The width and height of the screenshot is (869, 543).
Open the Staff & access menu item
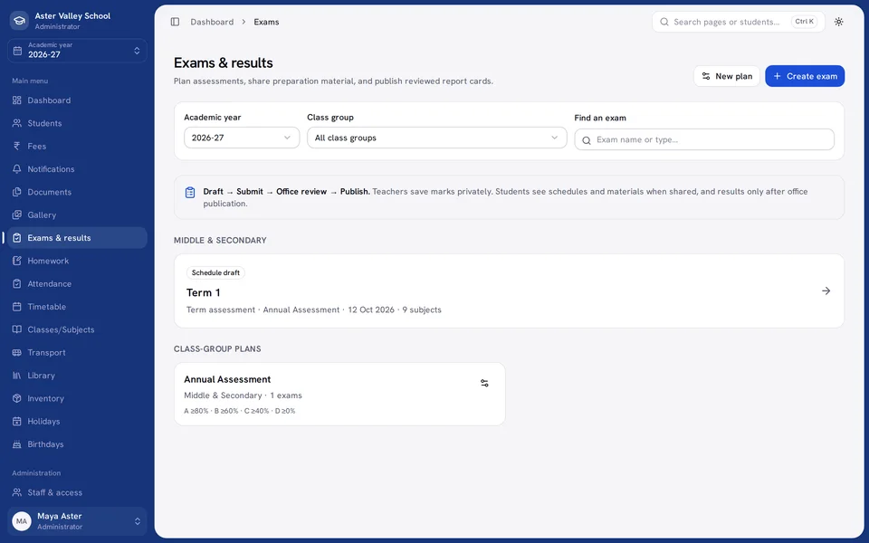click(77, 492)
